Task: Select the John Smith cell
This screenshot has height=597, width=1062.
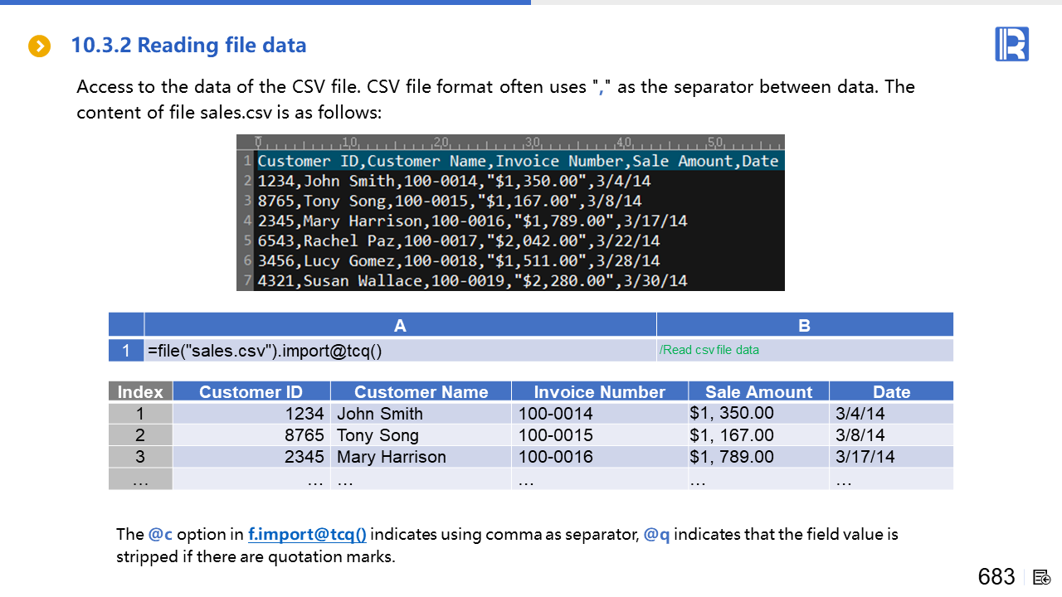Action: click(x=380, y=414)
